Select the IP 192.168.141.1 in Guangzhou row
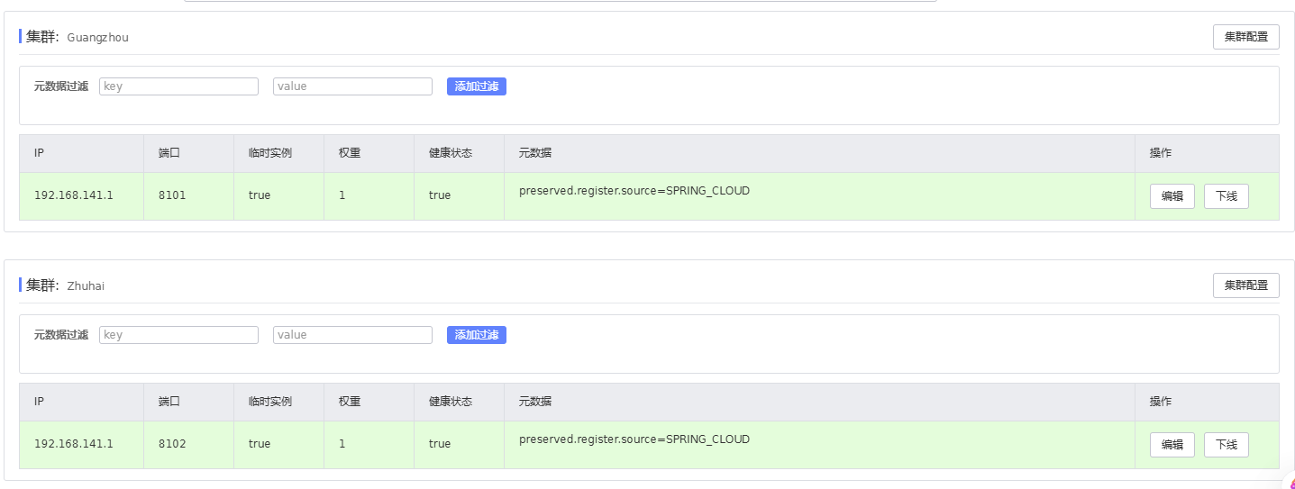1295x489 pixels. tap(74, 195)
